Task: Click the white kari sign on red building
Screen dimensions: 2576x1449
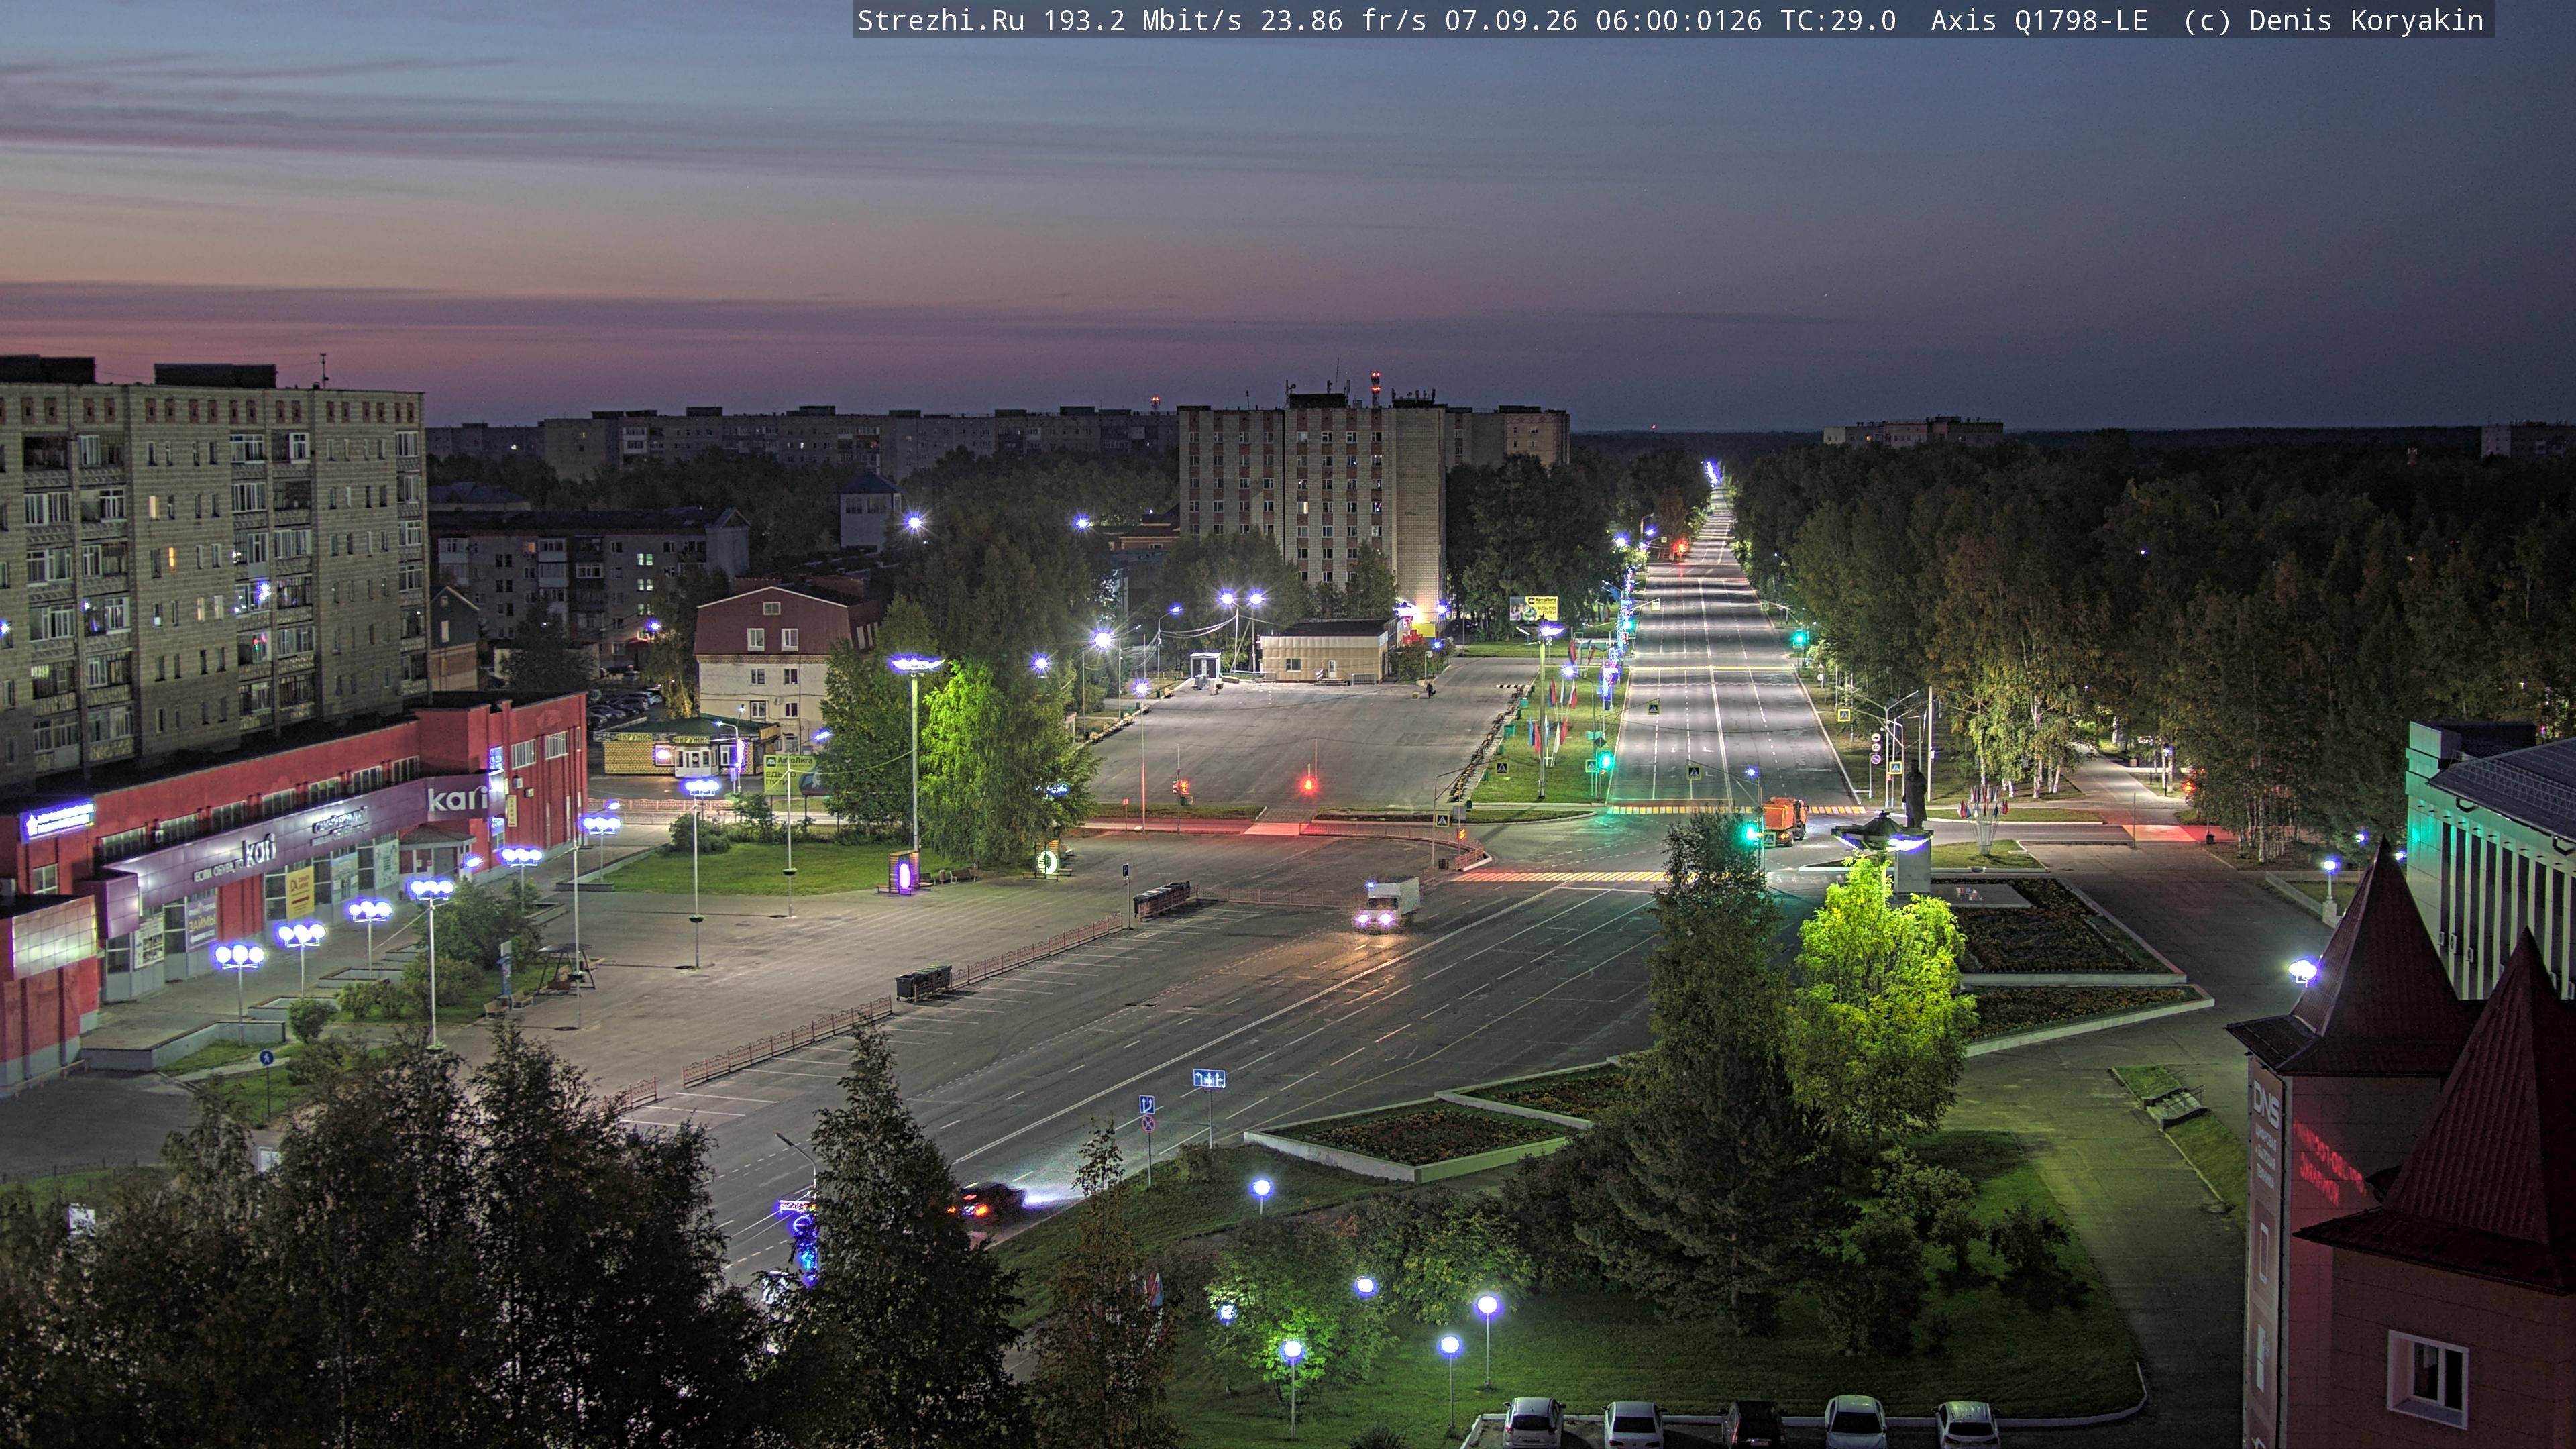Action: pyautogui.click(x=455, y=798)
